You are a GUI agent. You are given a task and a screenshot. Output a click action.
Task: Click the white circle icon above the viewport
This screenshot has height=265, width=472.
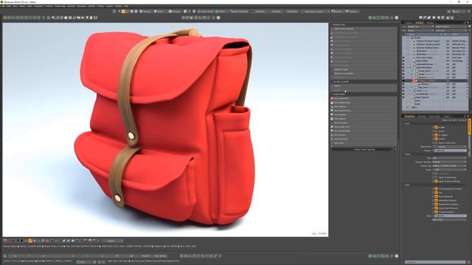[218, 18]
